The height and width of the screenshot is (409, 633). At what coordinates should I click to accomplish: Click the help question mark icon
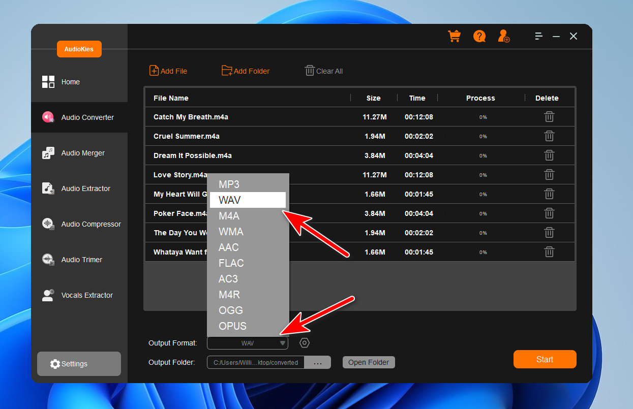click(x=479, y=36)
